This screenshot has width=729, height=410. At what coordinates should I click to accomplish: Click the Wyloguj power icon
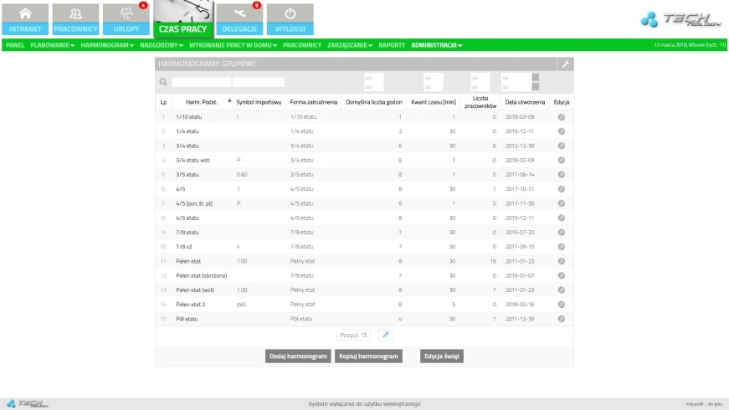(x=290, y=18)
